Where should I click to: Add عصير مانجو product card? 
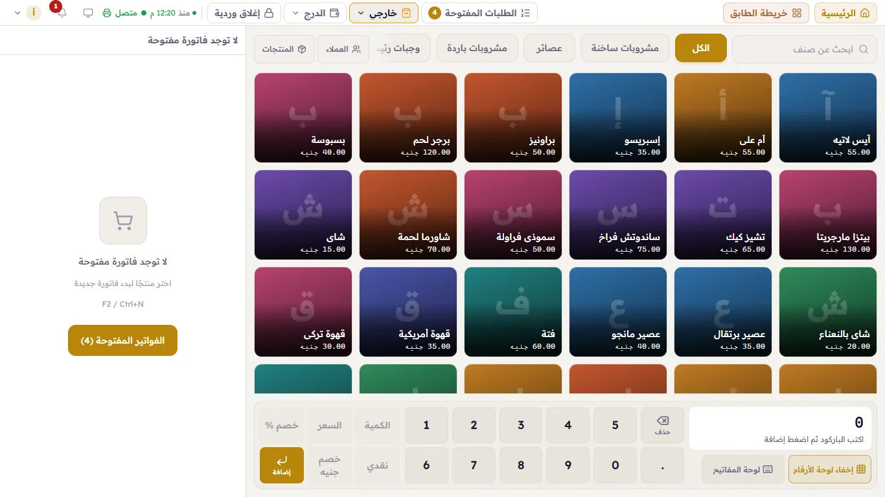click(x=618, y=312)
